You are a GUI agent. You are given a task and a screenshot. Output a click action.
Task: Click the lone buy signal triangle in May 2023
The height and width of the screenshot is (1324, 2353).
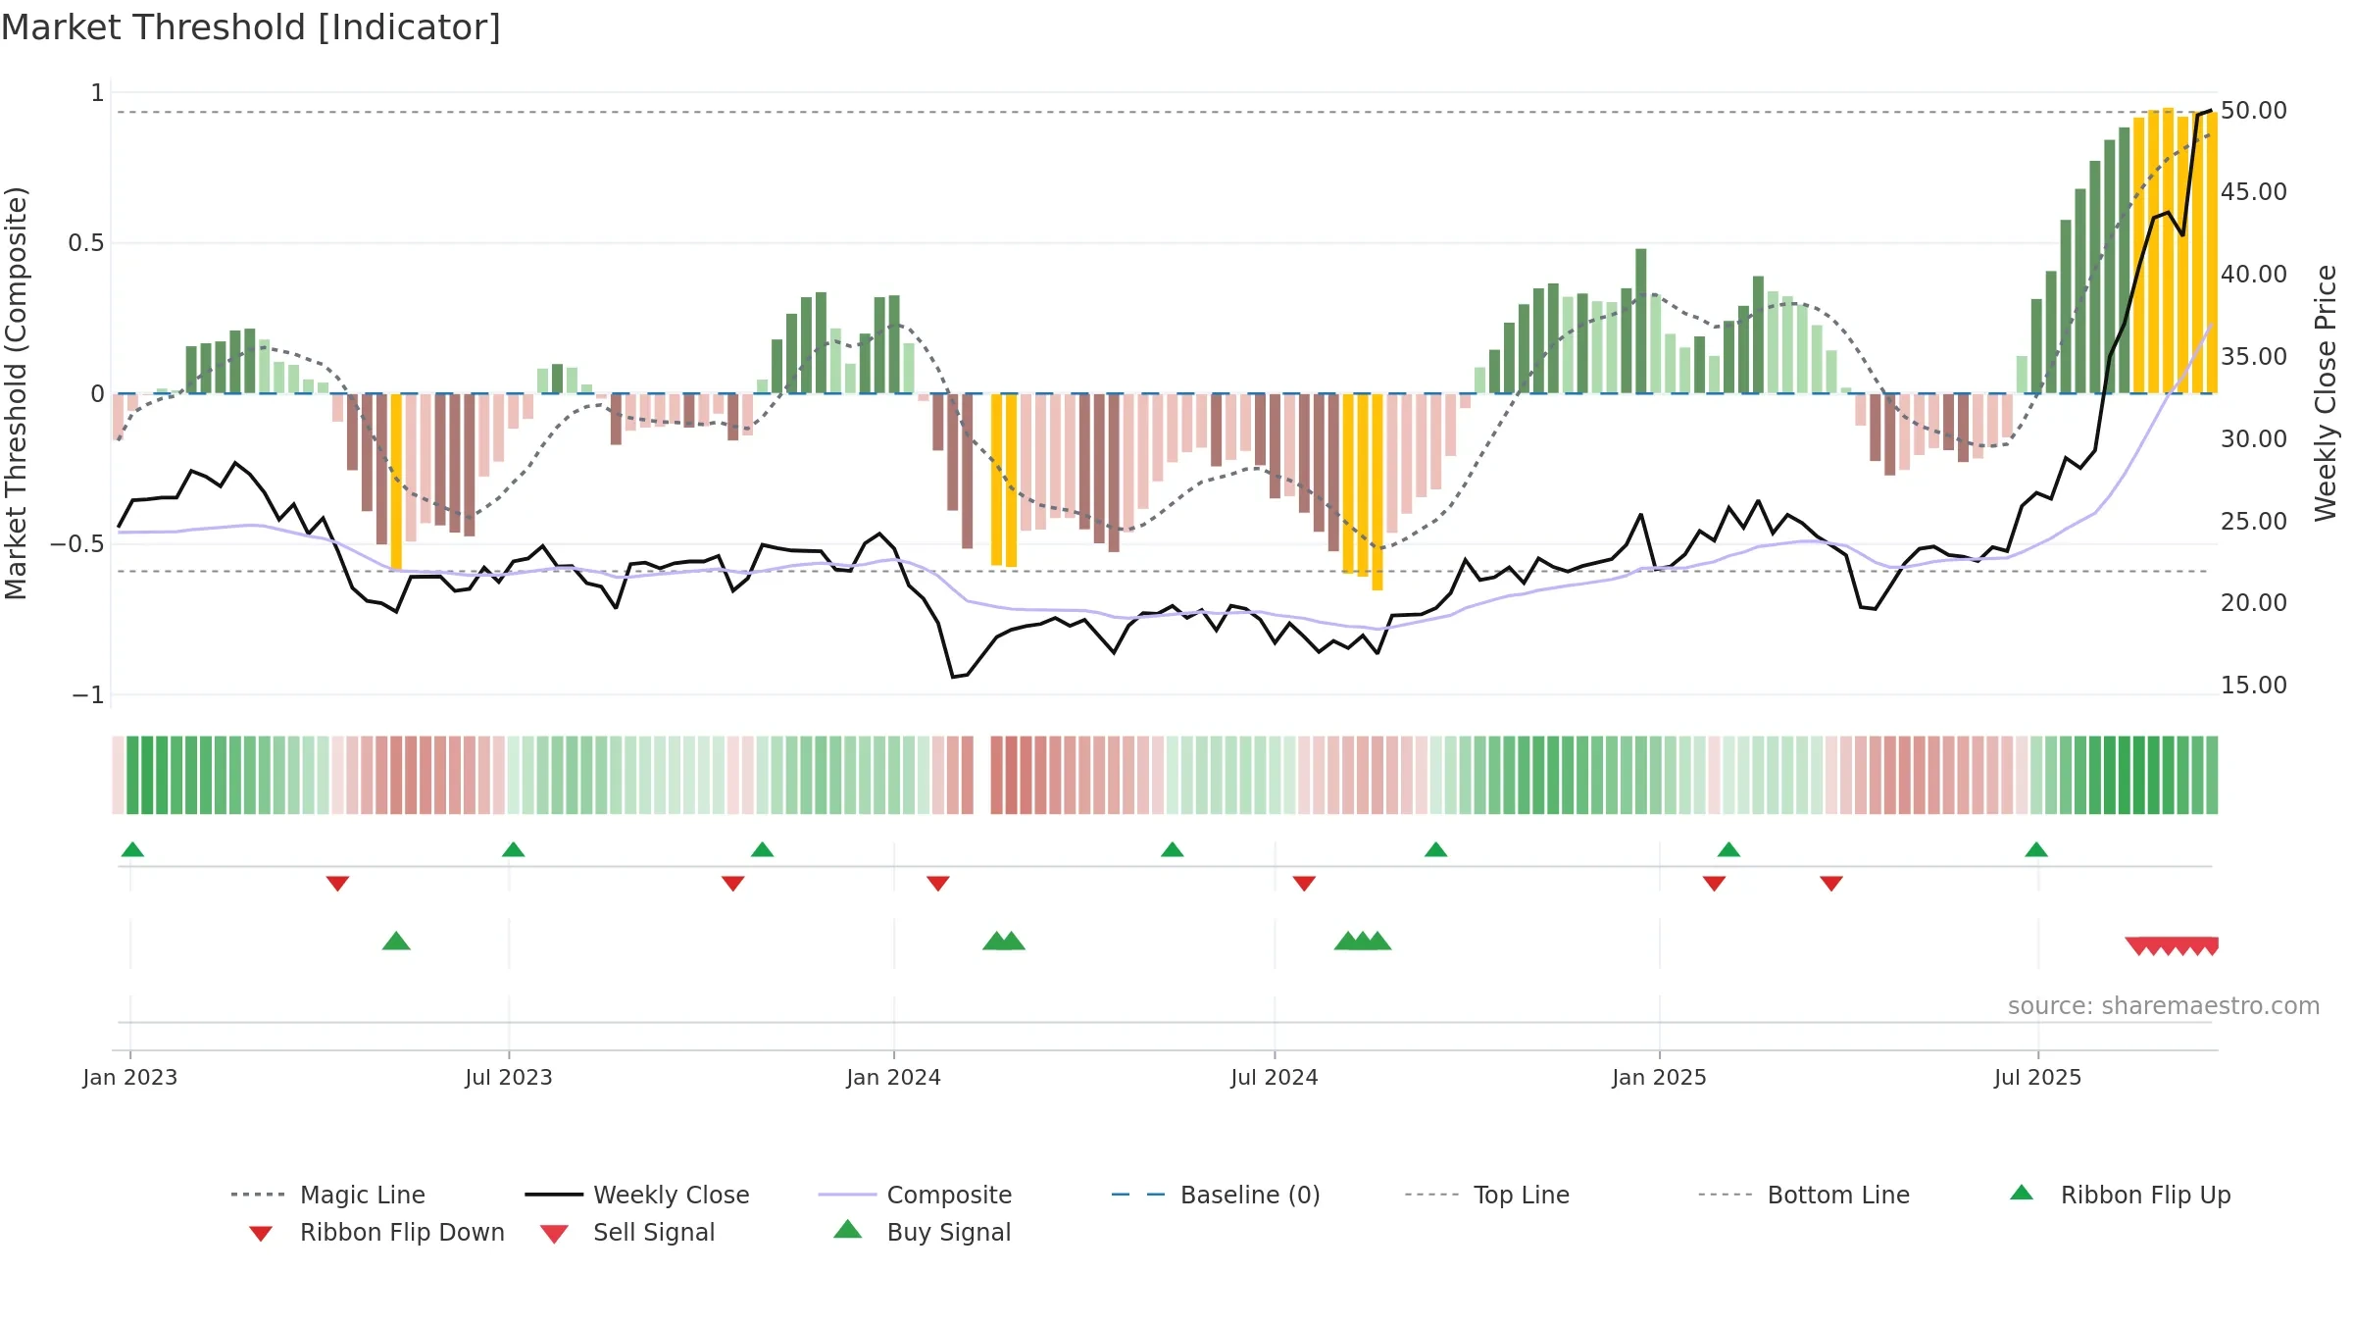click(x=396, y=941)
